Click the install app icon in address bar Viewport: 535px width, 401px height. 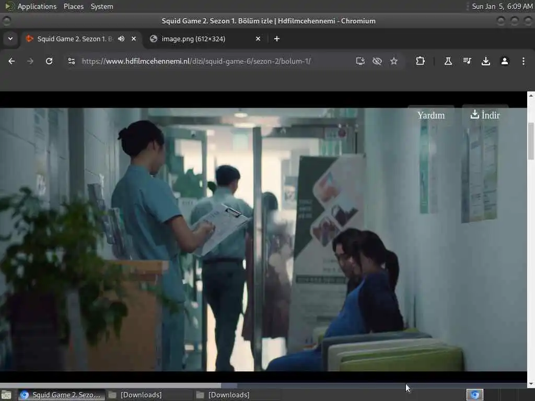(x=360, y=61)
